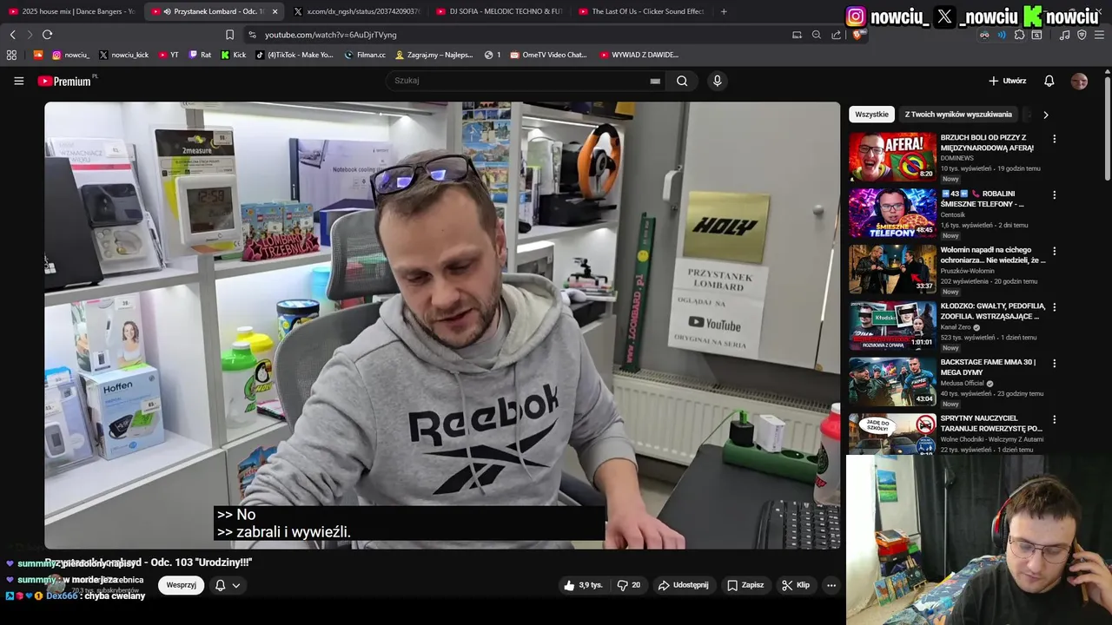Viewport: 1112px width, 625px height.
Task: Open the extensions puzzle icon
Action: pyautogui.click(x=1019, y=35)
